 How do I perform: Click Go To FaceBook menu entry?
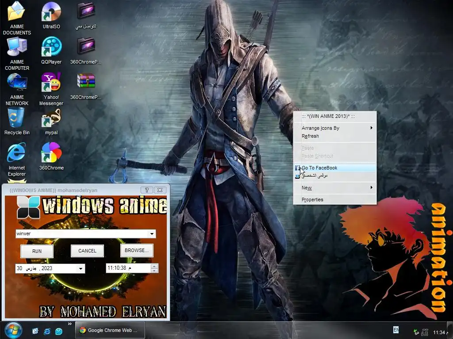(x=335, y=168)
